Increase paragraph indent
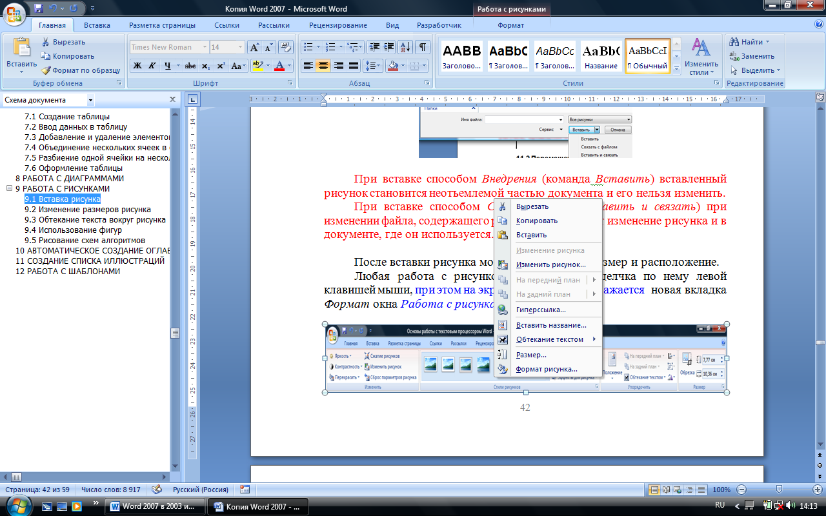The height and width of the screenshot is (516, 826). [388, 47]
